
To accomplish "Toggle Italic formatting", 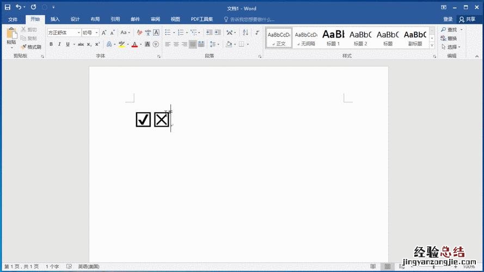I will [59, 44].
